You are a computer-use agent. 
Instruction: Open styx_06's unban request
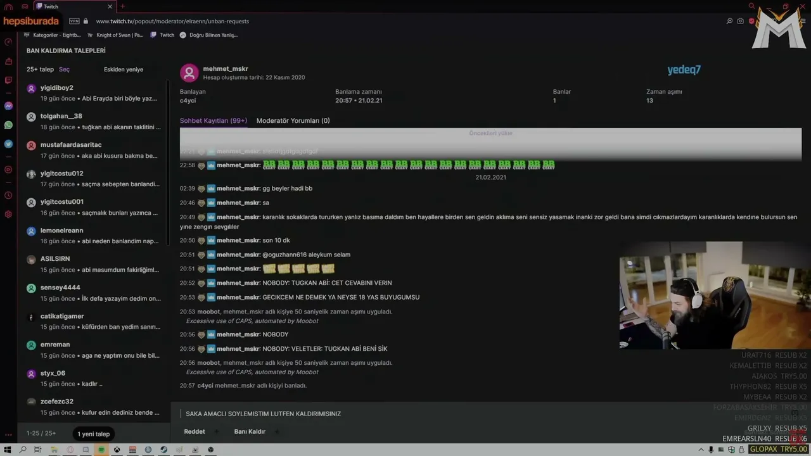94,378
